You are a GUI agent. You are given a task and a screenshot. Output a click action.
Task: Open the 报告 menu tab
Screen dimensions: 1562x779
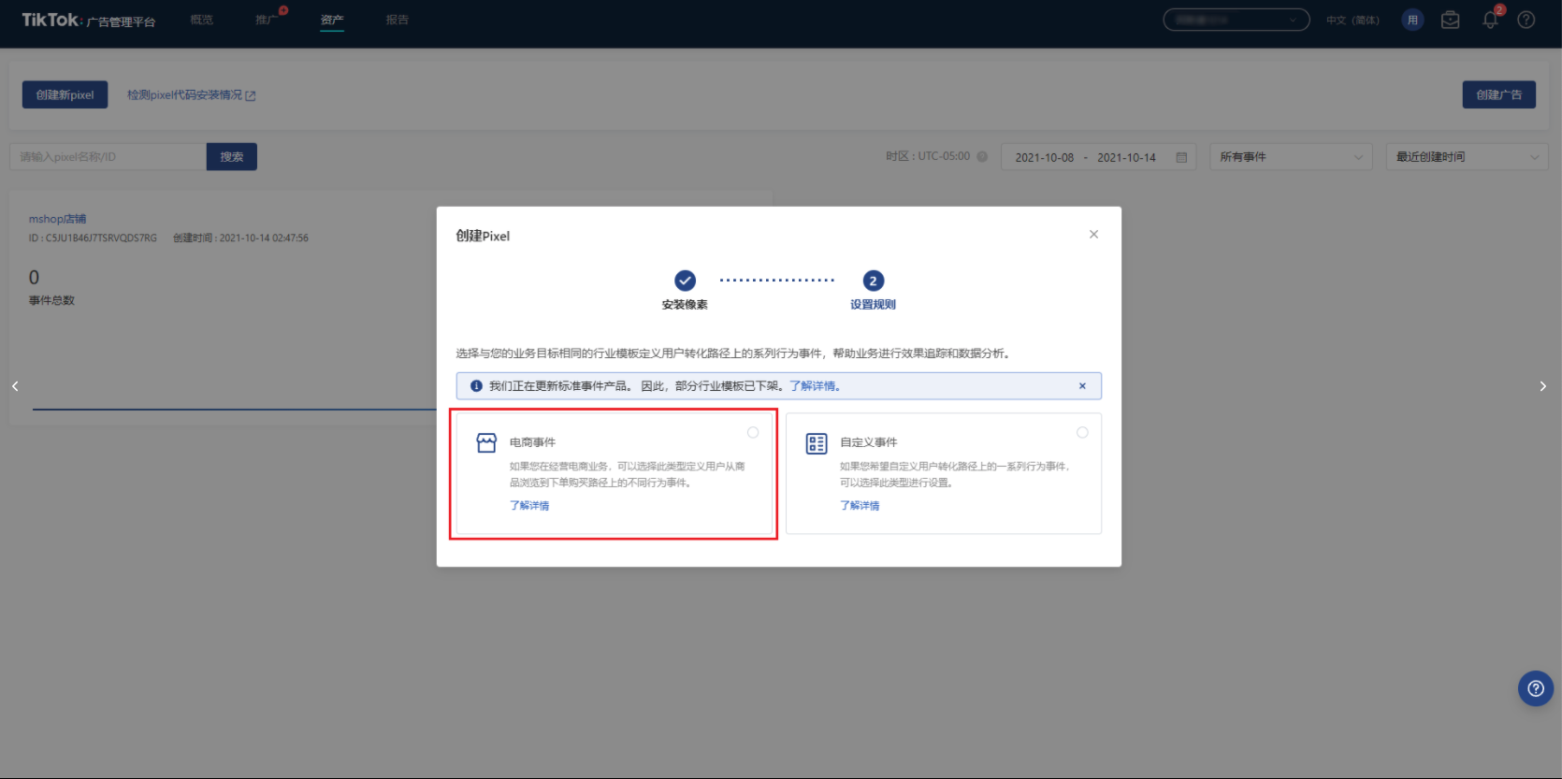click(398, 20)
